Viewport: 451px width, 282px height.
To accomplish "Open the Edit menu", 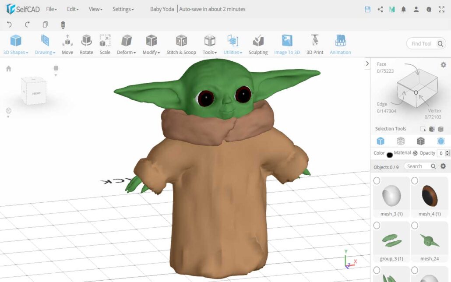I will [72, 9].
